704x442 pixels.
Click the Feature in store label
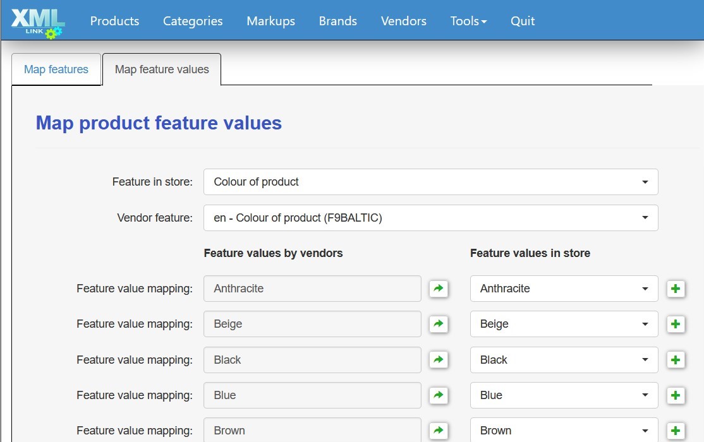[152, 182]
